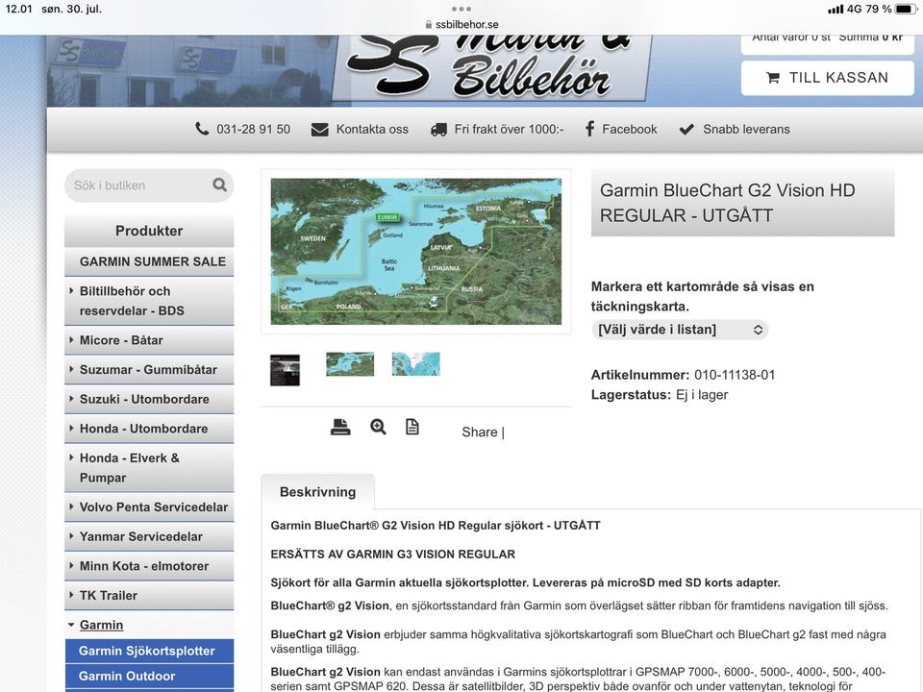Expand the Volvo Penta Servicedelar category
923x692 pixels.
pos(149,507)
